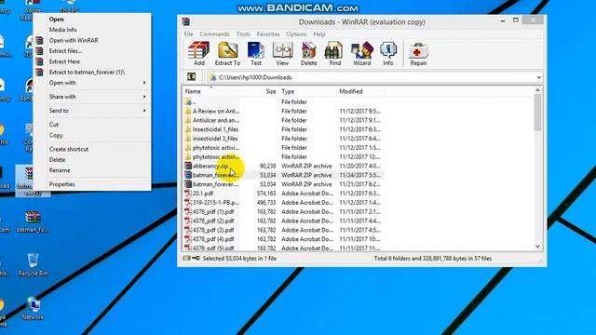Image resolution: width=596 pixels, height=335 pixels.
Task: Select the 4378_pdf (4).pdf file row
Action: pos(283,239)
